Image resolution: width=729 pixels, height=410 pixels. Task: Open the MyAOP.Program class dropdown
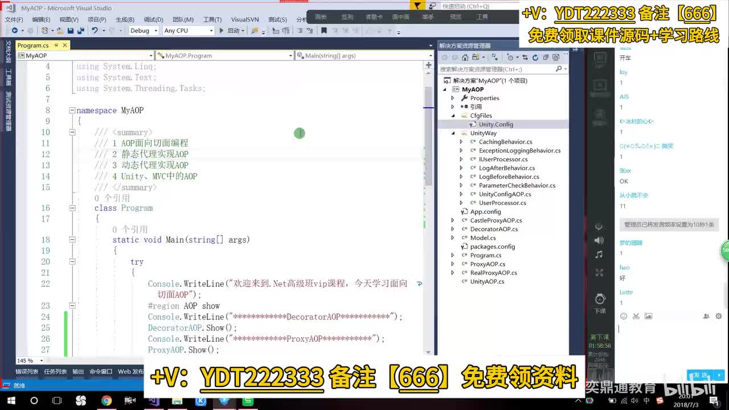coord(226,55)
